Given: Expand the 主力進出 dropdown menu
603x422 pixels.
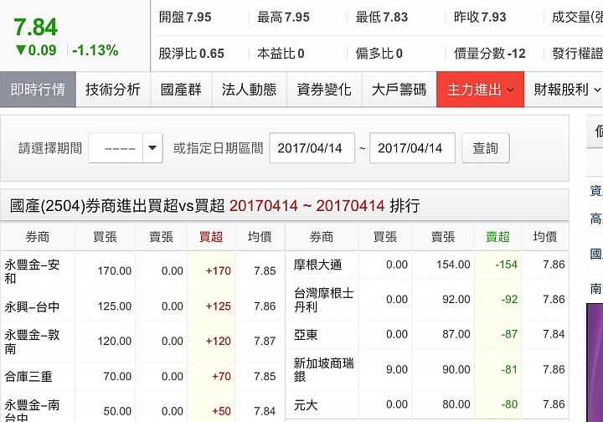Looking at the screenshot, I should (480, 90).
